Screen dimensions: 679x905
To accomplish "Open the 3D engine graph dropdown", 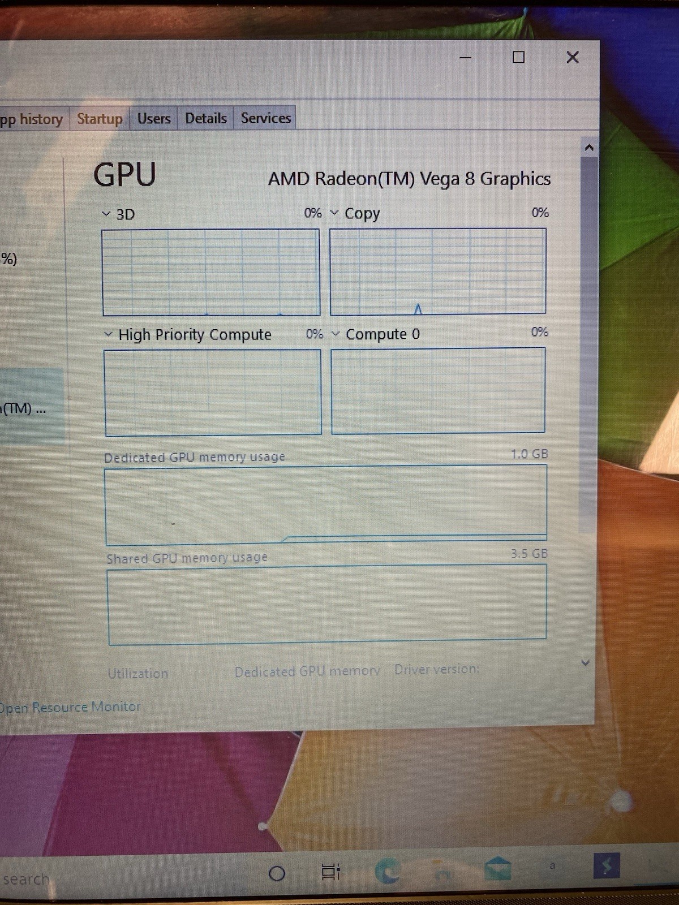I will click(106, 214).
